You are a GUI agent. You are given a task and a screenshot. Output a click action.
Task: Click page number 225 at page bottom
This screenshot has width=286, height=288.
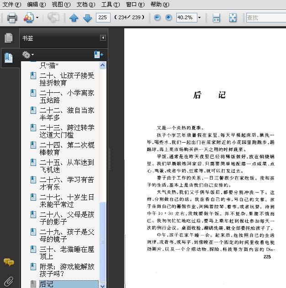[x=267, y=257]
